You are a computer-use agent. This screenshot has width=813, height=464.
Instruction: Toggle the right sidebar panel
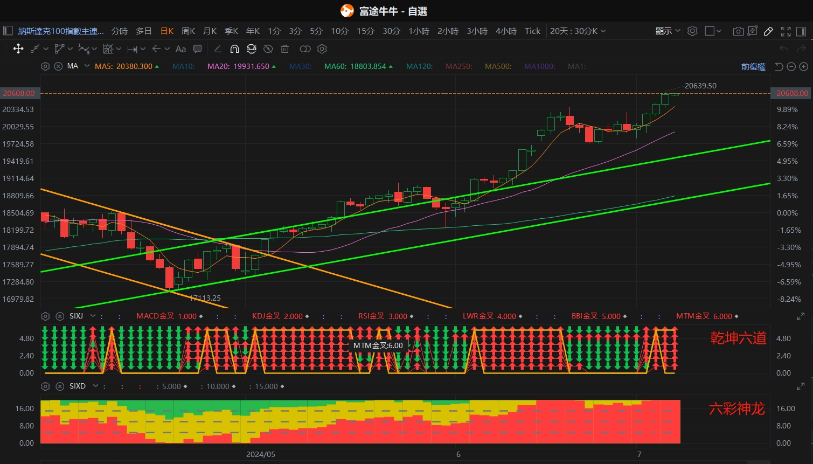801,31
